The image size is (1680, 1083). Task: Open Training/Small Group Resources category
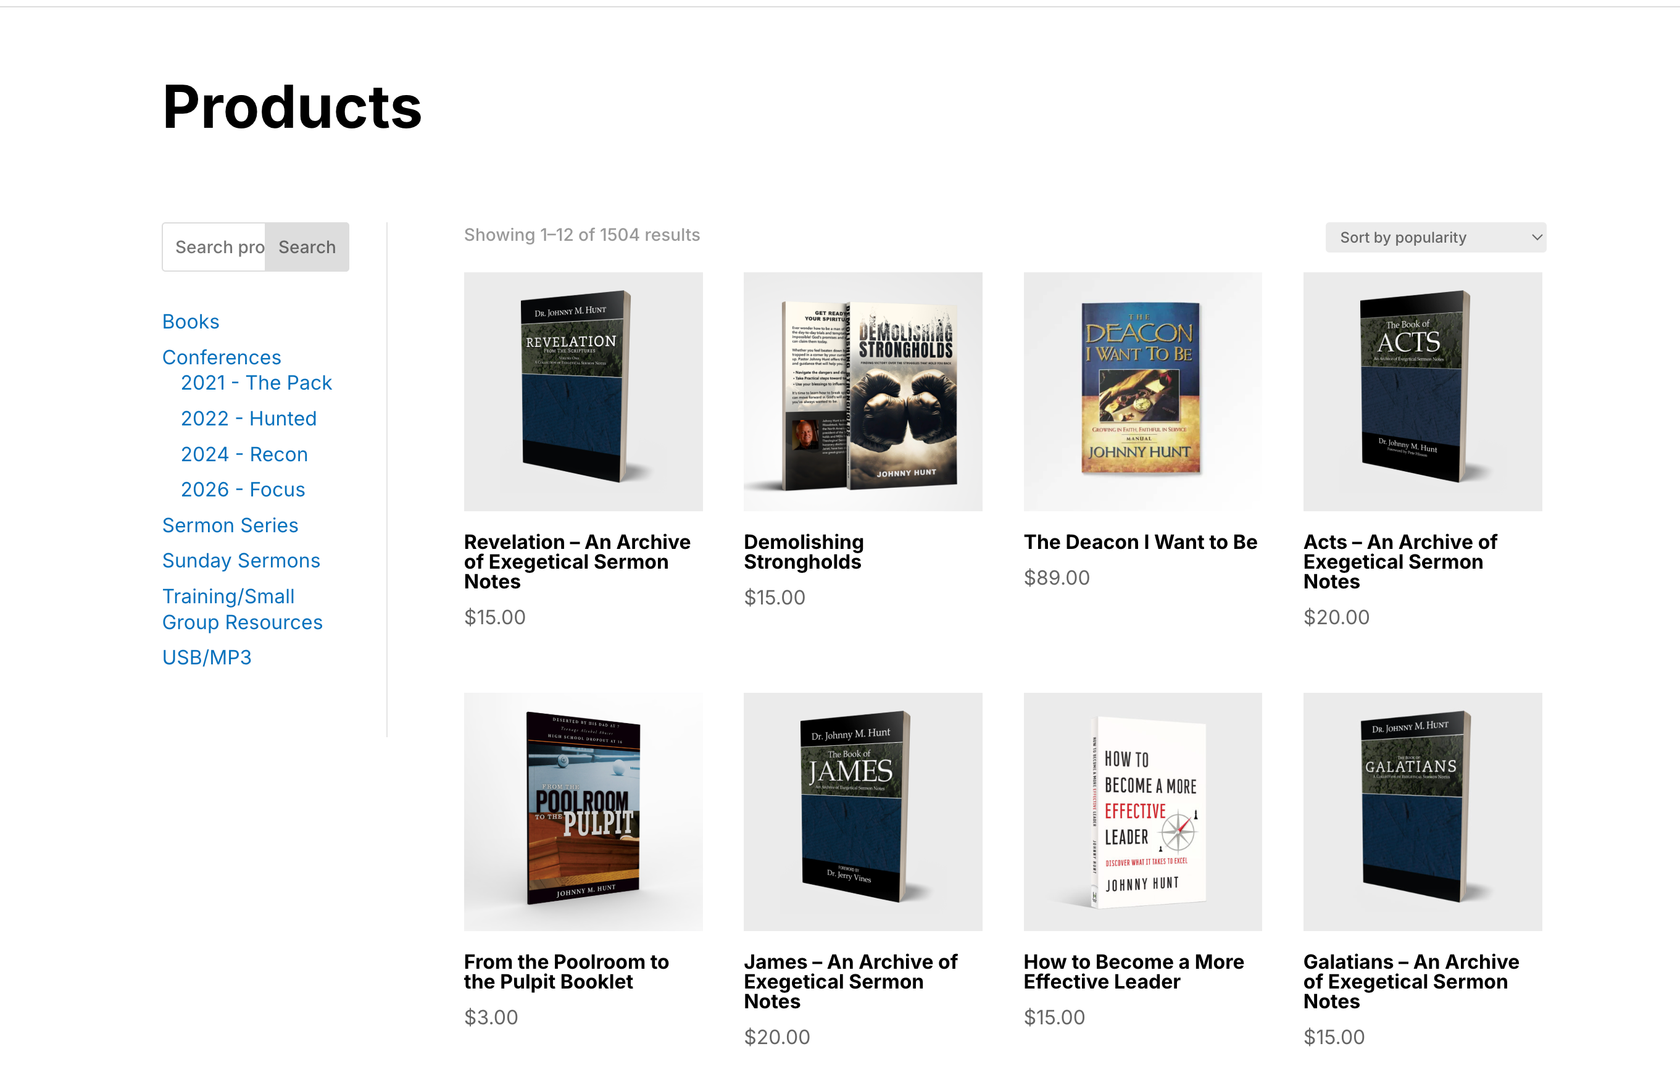[242, 609]
